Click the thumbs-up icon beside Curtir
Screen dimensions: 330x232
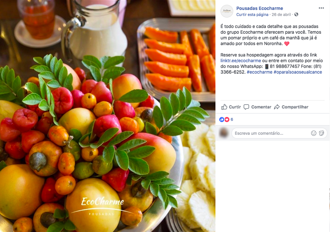[x=224, y=107]
